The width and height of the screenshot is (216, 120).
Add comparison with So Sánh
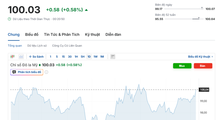tap(36, 57)
